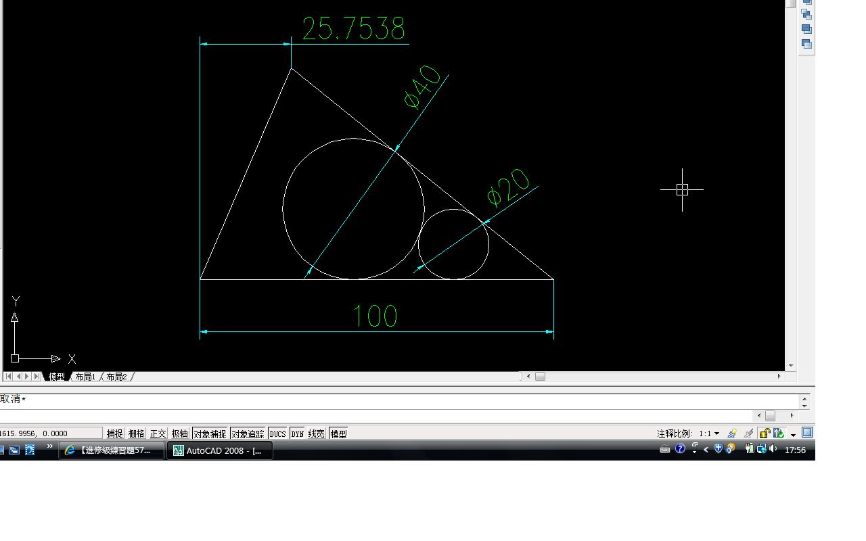The width and height of the screenshot is (866, 541).
Task: Open the 進修級練習題57 browser taskbar button
Action: point(112,450)
